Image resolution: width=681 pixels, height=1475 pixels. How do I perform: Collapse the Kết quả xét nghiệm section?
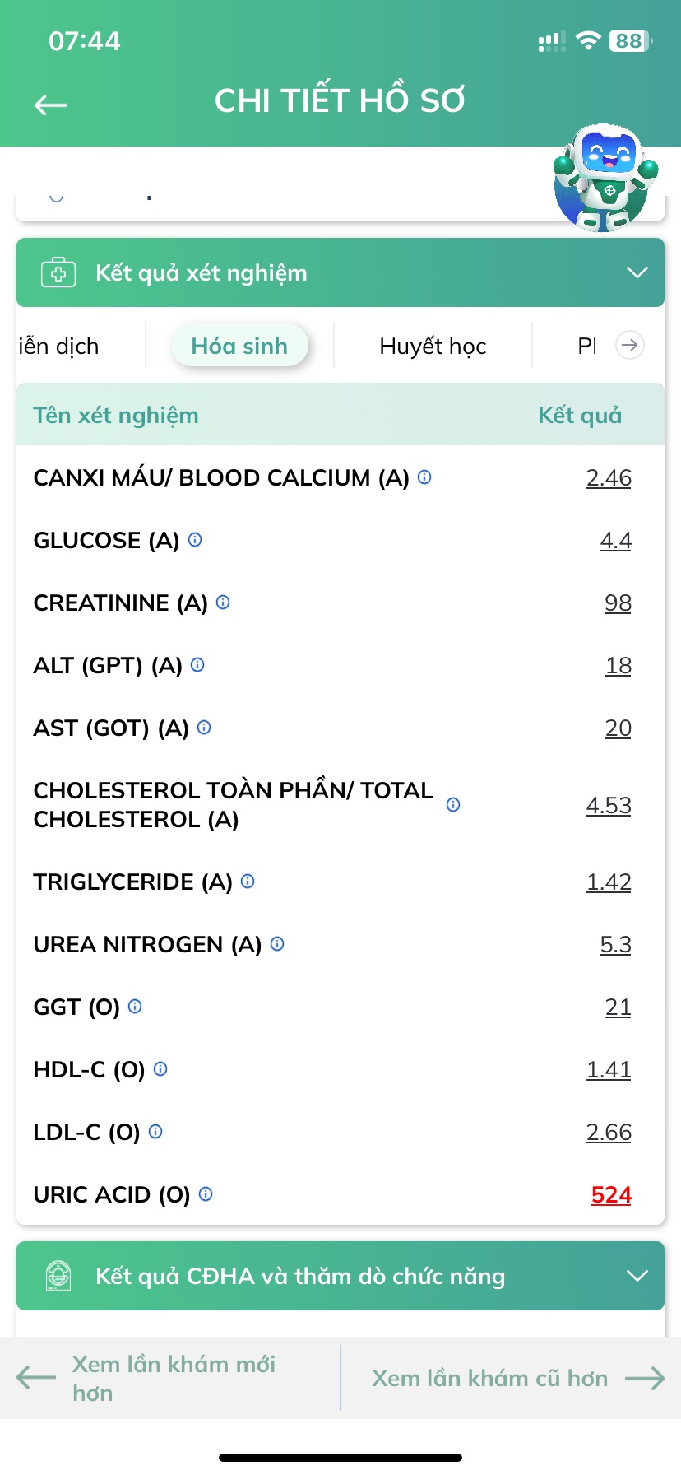(637, 272)
